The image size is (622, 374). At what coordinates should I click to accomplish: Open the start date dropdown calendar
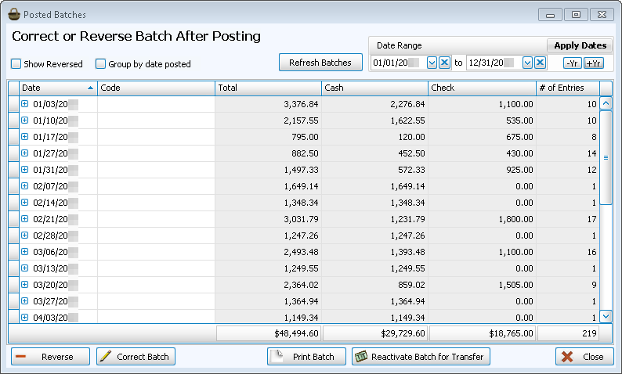[x=432, y=63]
